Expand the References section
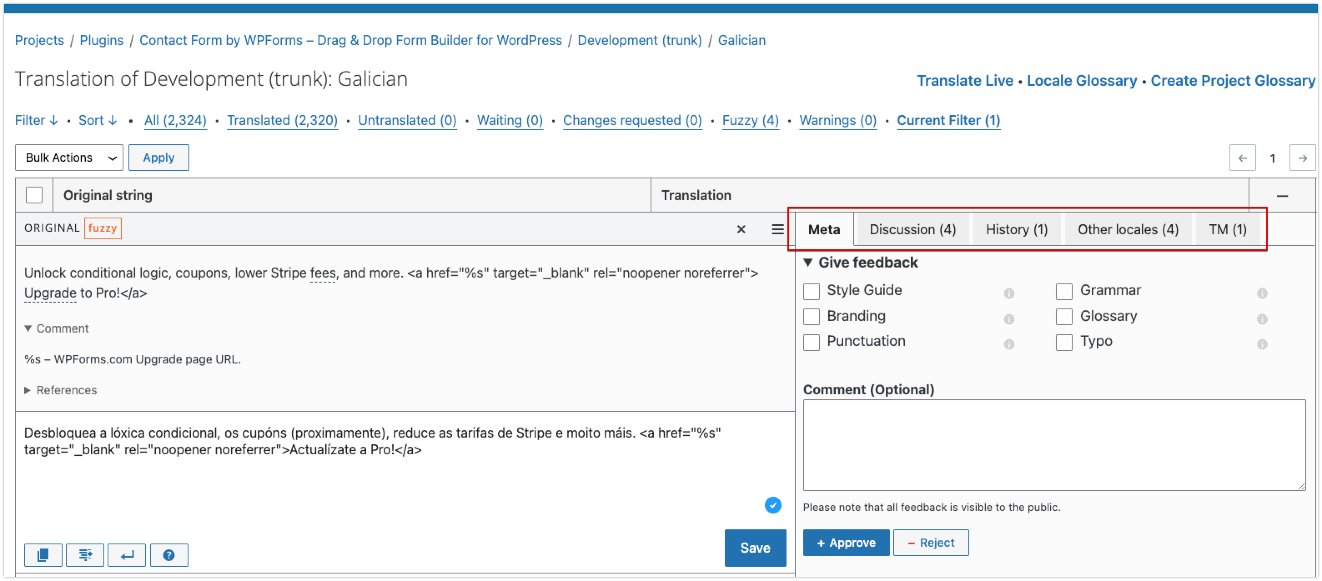The width and height of the screenshot is (1322, 581). 66,390
